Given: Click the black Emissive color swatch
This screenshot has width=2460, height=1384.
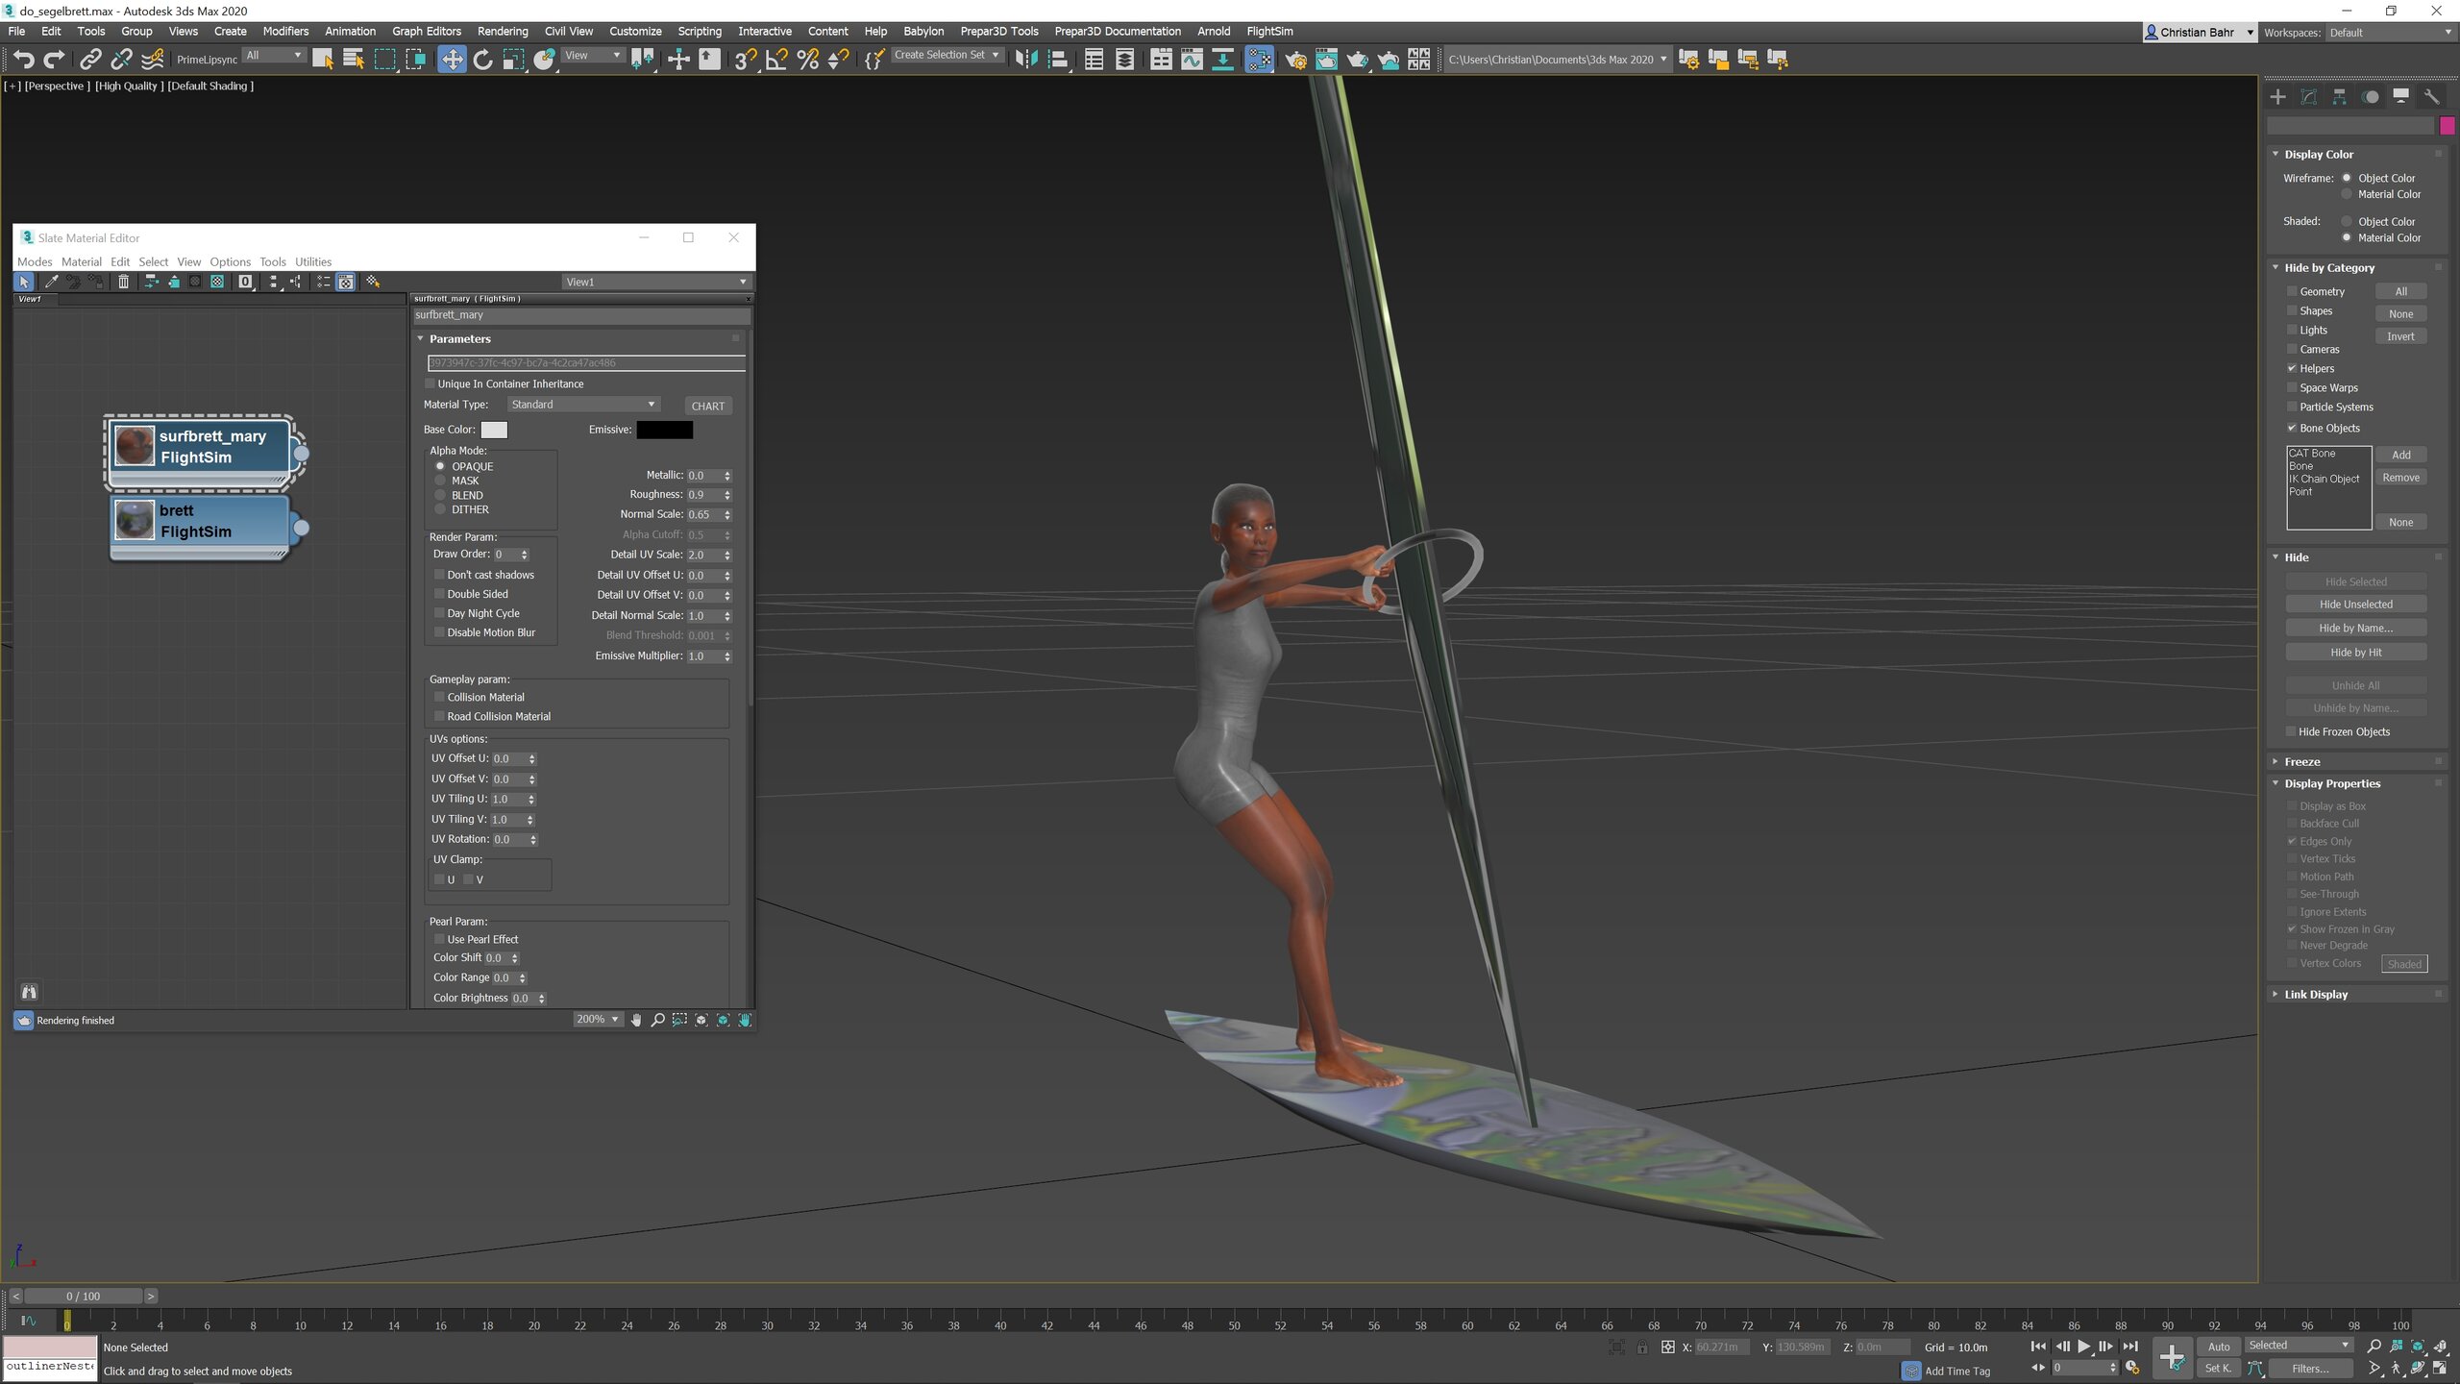Looking at the screenshot, I should tap(664, 430).
